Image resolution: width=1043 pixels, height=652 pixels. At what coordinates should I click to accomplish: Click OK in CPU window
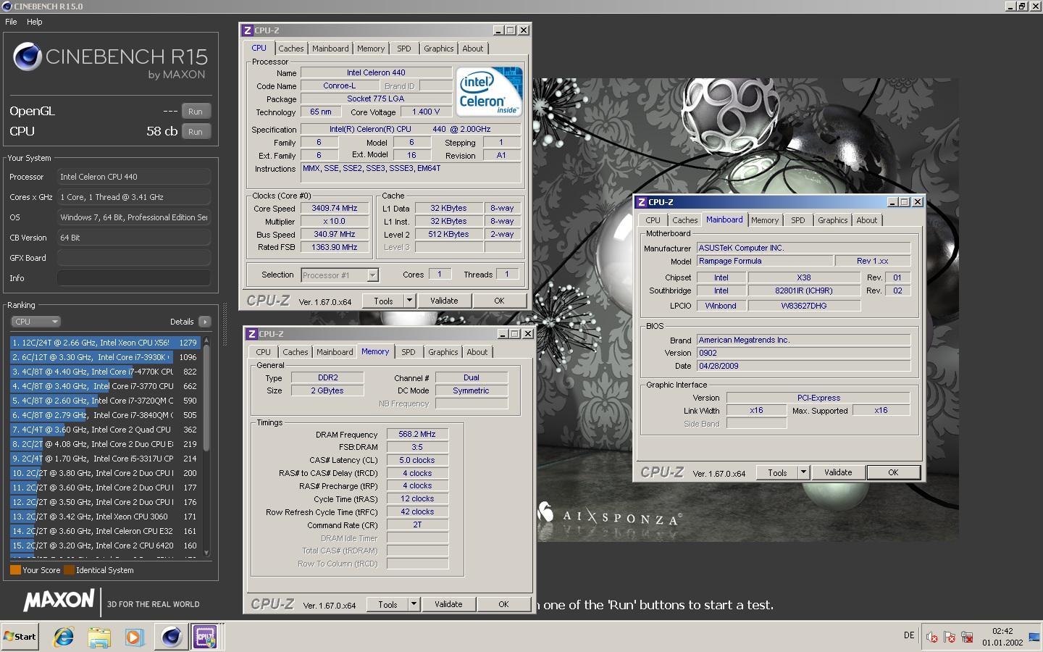(x=499, y=301)
